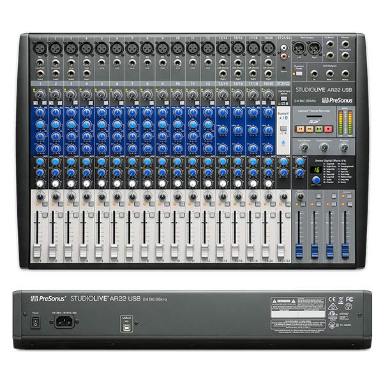Tap the green Play/Pause transport button
Image resolution: width=383 pixels, height=383 pixels.
point(319,129)
